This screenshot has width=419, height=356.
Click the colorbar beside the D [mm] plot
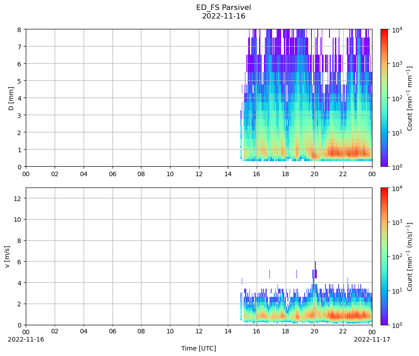(384, 98)
